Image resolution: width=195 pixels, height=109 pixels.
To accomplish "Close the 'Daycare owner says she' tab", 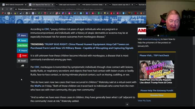I will point(132,5).
